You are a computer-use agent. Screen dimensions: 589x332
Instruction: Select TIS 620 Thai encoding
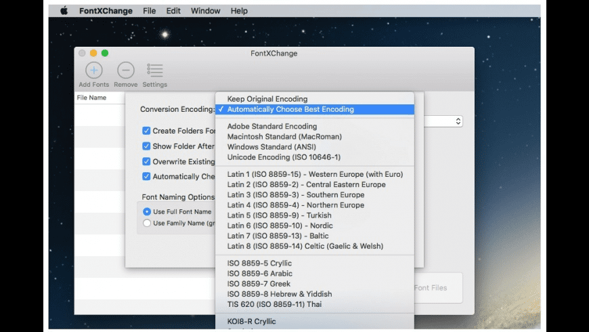(x=315, y=304)
